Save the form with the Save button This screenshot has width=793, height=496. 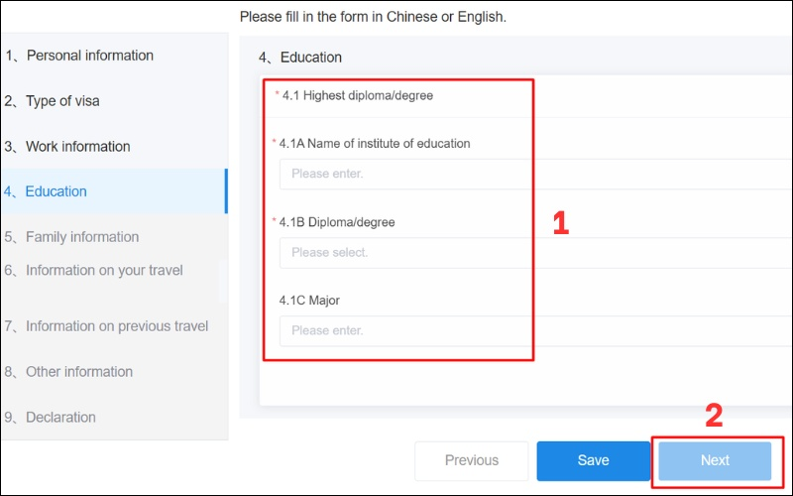coord(593,460)
